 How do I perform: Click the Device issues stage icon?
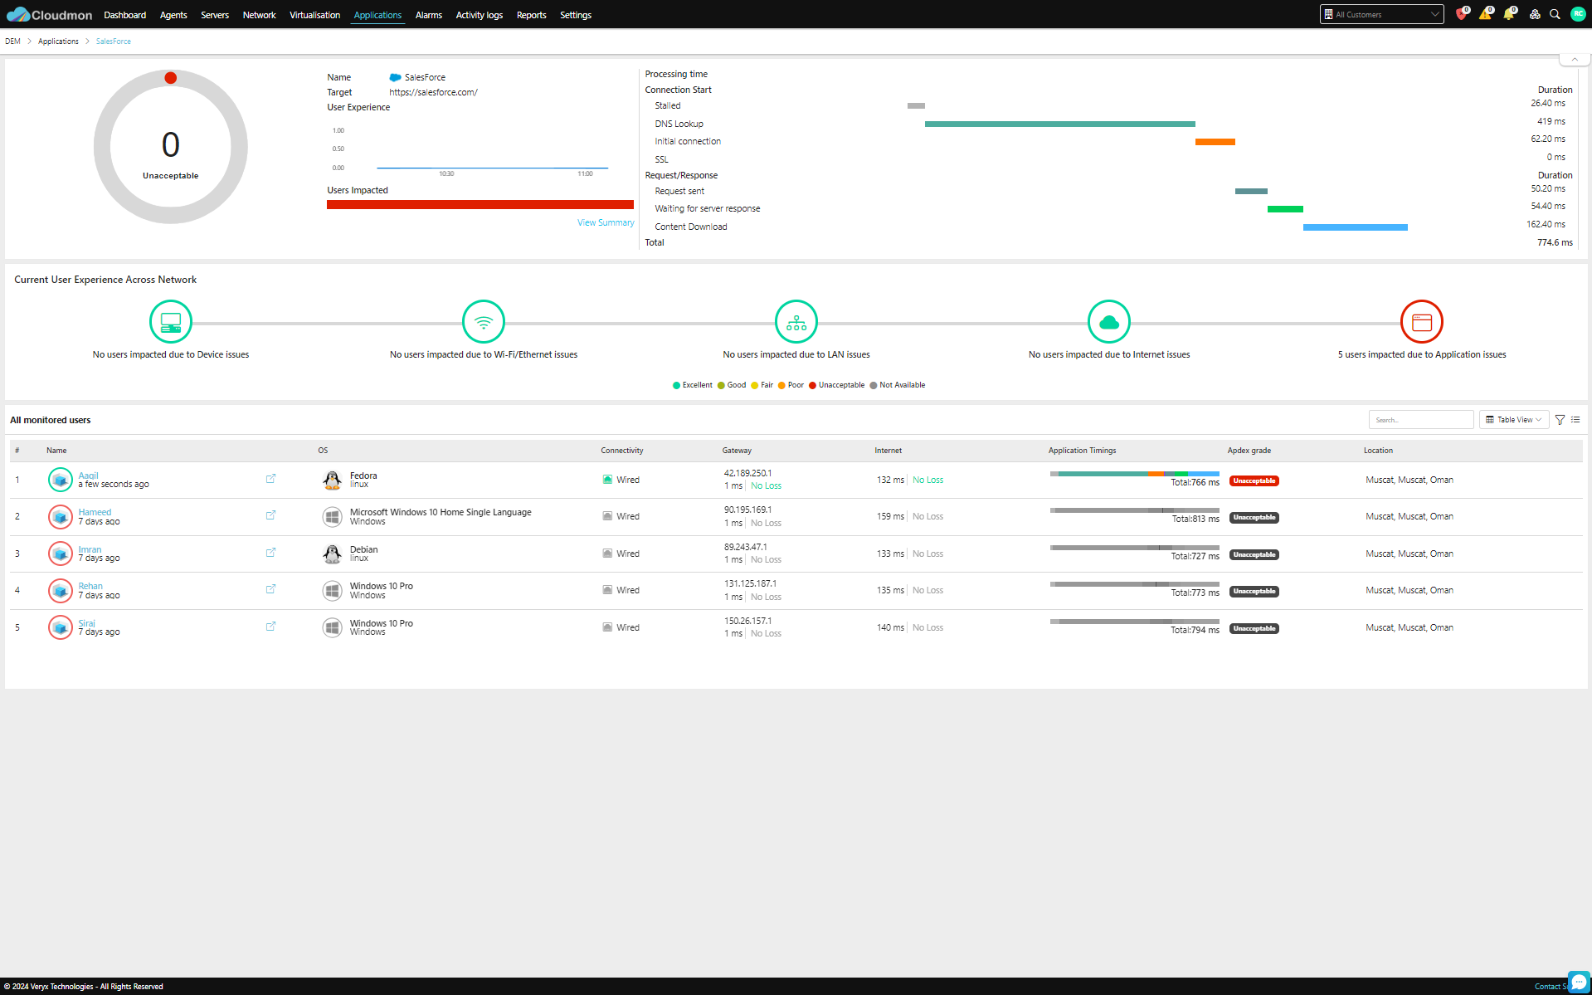click(171, 321)
